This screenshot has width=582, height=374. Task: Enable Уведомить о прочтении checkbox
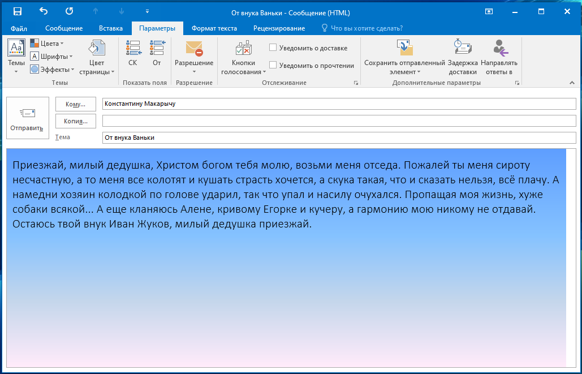(273, 65)
